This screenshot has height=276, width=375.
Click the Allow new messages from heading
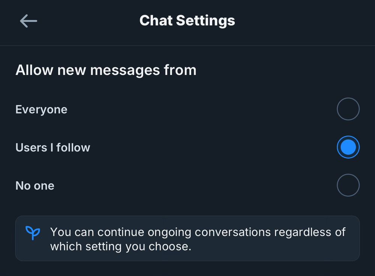tap(106, 70)
